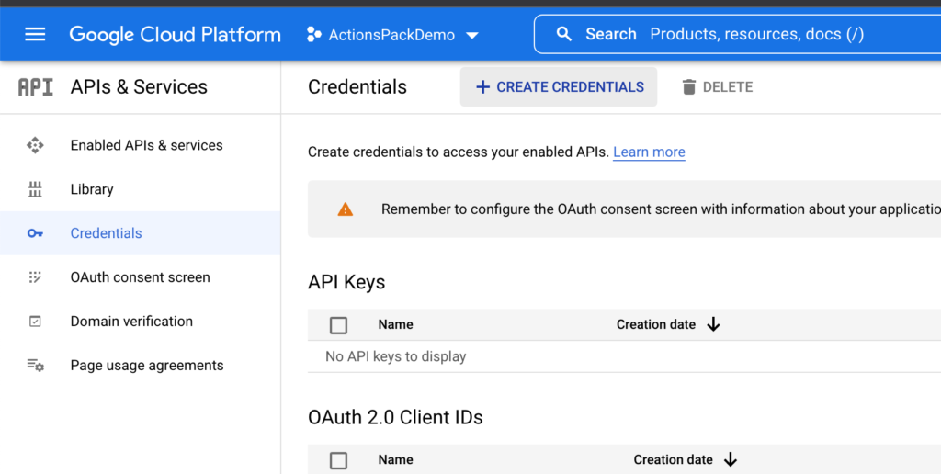The width and height of the screenshot is (941, 474).
Task: Click the No API keys to display text
Action: point(395,356)
